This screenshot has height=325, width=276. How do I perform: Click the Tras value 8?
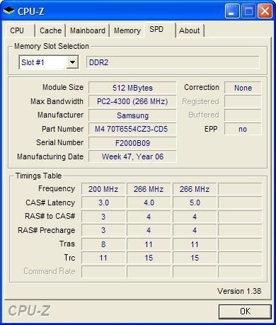(103, 244)
